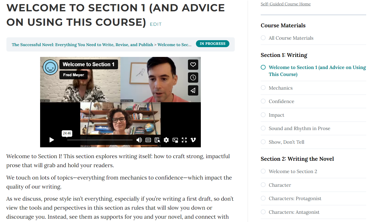The width and height of the screenshot is (378, 222).
Task: Open the video transcript icon
Action: 157,140
